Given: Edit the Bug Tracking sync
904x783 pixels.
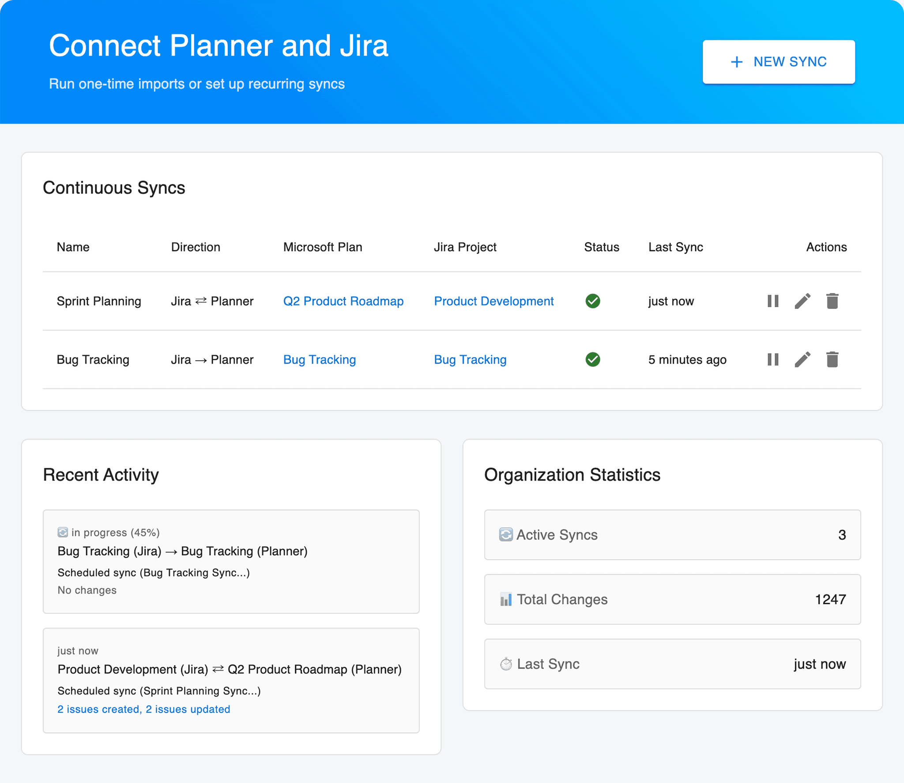Looking at the screenshot, I should [802, 359].
